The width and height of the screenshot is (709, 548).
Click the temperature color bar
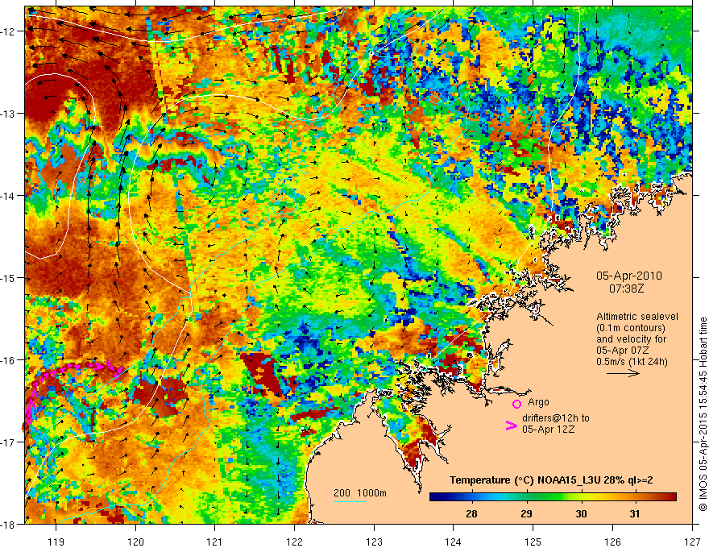point(553,496)
